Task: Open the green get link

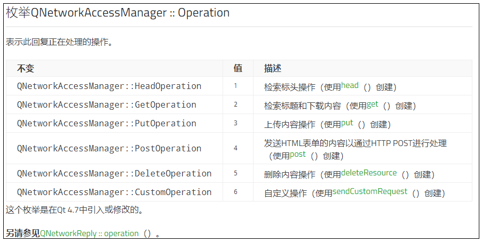Action: coord(372,104)
